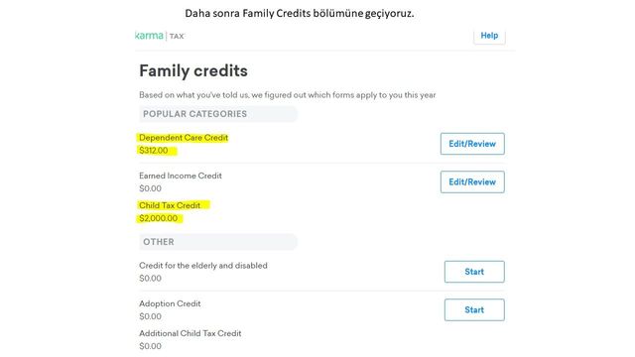Edit/Review the Earned Income Credit
This screenshot has height=357, width=635.
point(472,181)
